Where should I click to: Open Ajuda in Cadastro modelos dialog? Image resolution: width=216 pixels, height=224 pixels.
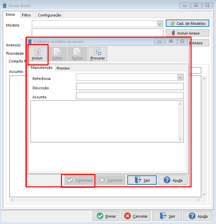point(173,180)
